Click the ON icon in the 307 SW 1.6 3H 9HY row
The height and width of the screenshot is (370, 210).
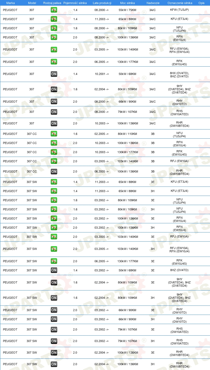[54, 298]
